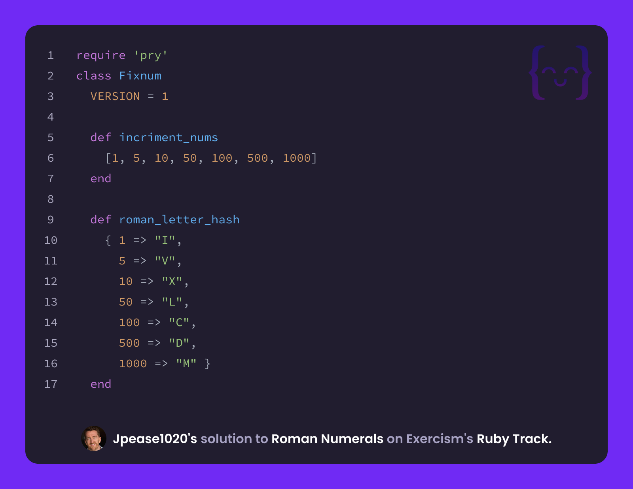Click gutter line number 8

point(51,199)
